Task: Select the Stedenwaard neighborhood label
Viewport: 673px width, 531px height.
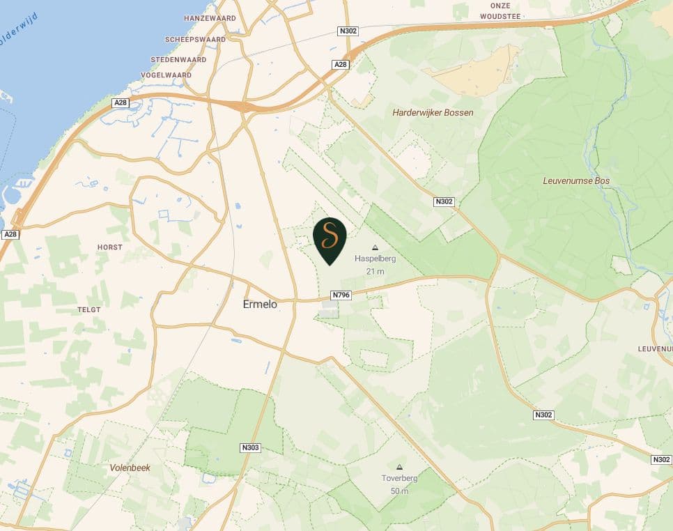Action: 178,60
